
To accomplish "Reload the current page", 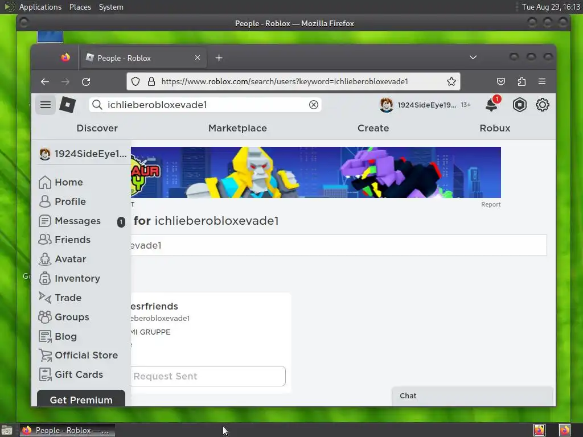I will pyautogui.click(x=86, y=82).
